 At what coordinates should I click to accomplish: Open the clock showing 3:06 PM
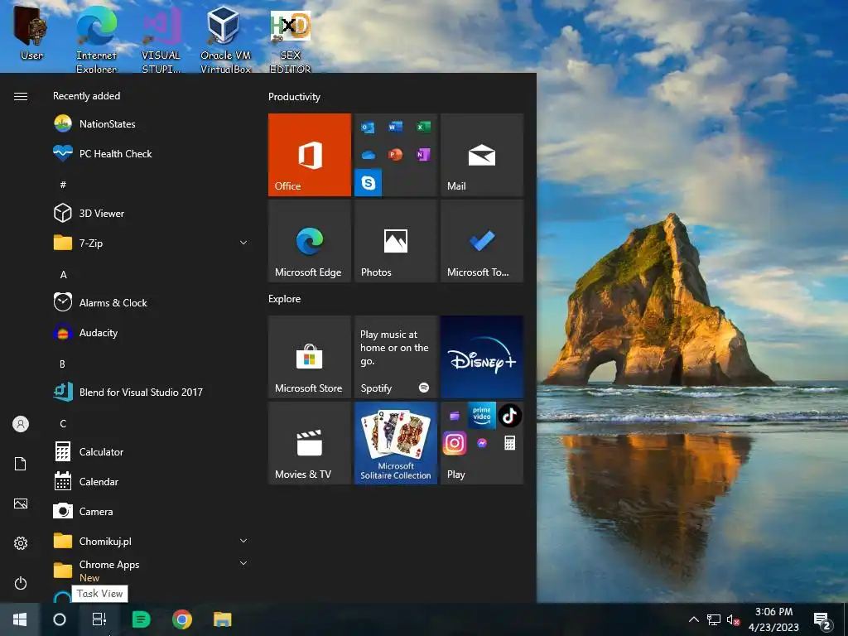coord(774,619)
